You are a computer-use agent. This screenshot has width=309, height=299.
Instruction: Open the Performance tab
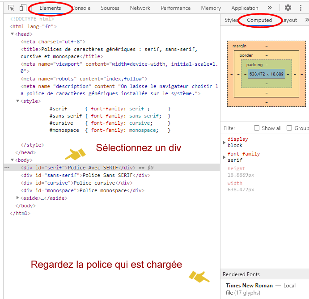pos(176,8)
